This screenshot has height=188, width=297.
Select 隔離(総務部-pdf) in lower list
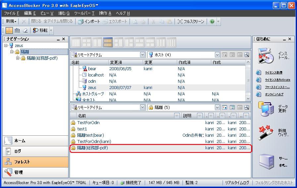point(161,148)
